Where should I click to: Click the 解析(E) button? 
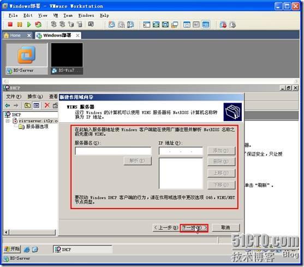[138, 161]
